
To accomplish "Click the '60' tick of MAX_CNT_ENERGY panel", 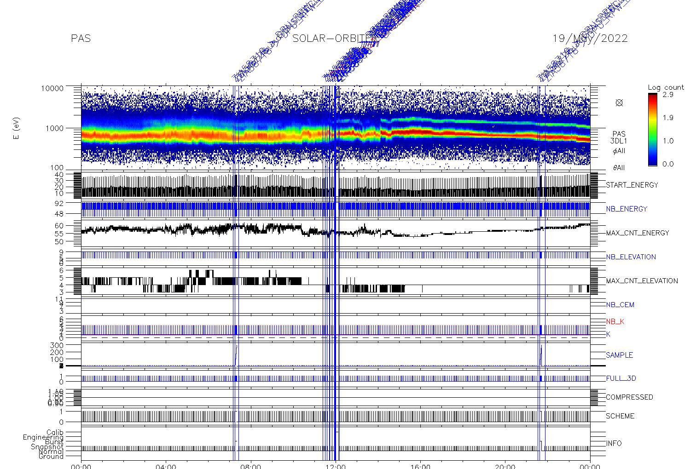I will 59,226.
